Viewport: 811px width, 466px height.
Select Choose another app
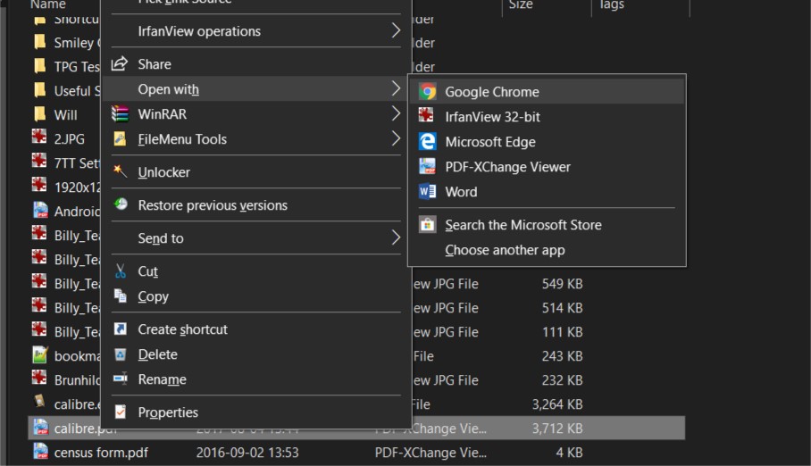click(505, 250)
